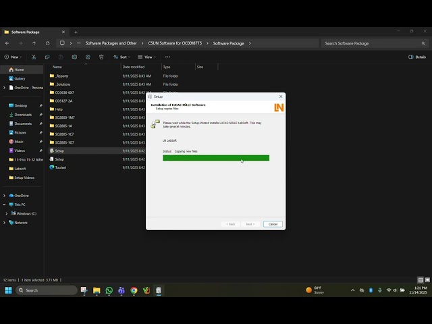Open Microsoft Teams from the taskbar
This screenshot has width=432, height=324.
point(122,290)
